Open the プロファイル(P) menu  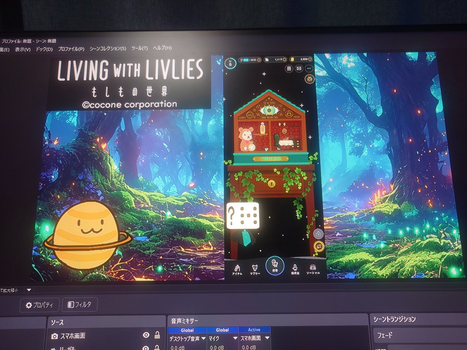pos(71,49)
